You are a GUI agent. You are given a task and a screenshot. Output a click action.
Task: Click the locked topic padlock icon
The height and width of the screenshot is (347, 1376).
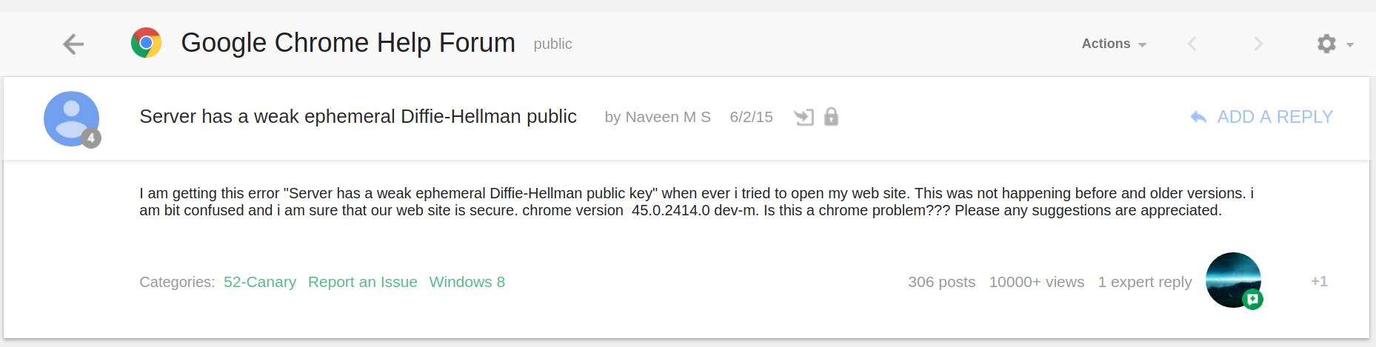click(x=831, y=117)
